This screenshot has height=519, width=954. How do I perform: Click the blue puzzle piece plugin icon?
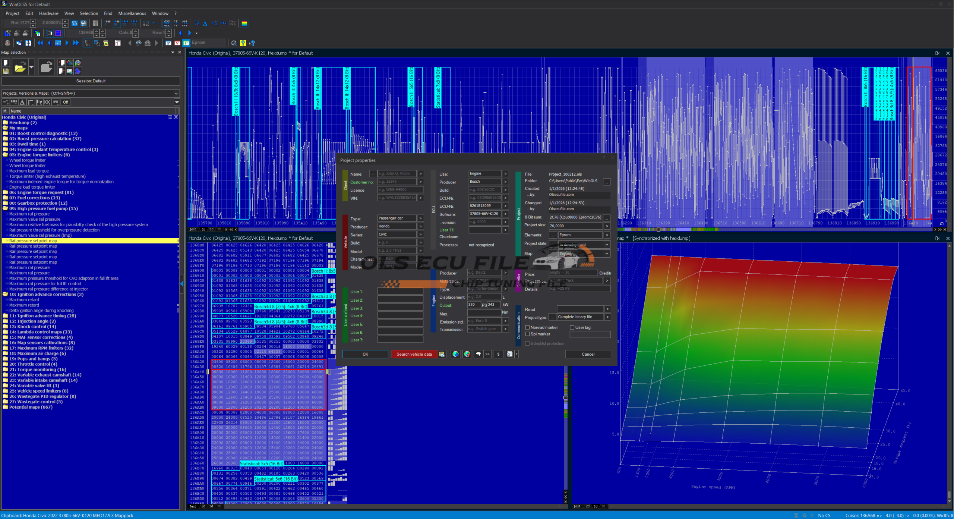pos(78,71)
